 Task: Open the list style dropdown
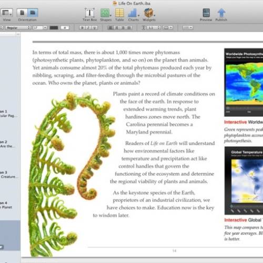tap(188, 28)
